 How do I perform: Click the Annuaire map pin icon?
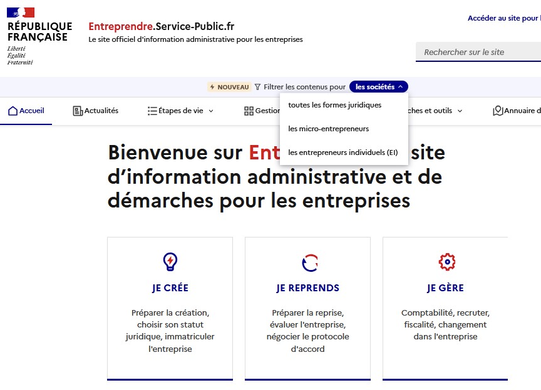pos(498,111)
